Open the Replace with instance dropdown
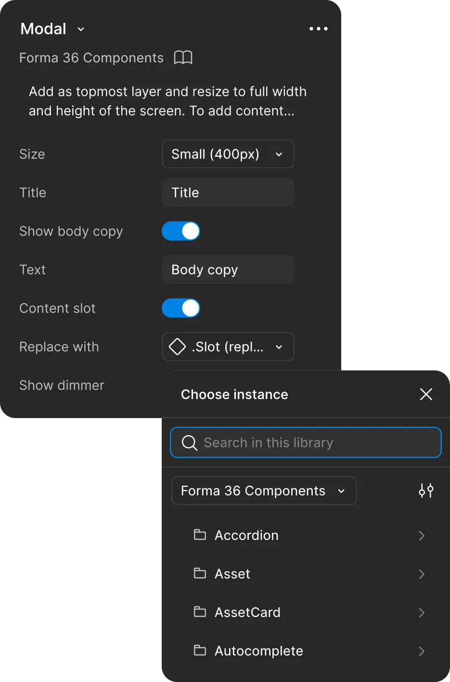 point(228,347)
